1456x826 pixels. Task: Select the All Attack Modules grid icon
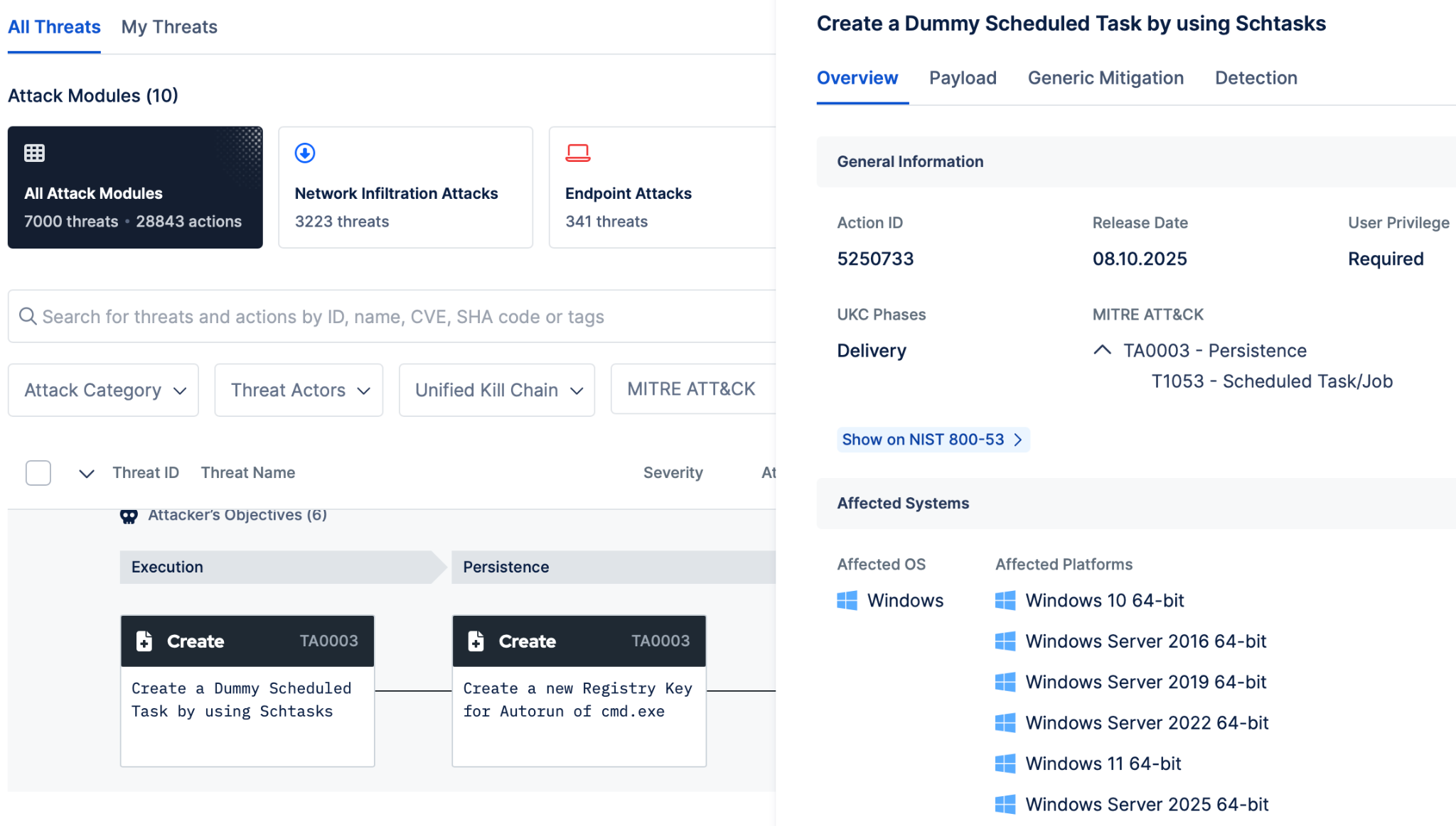[x=34, y=152]
